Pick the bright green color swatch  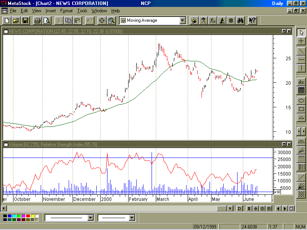click(19, 216)
